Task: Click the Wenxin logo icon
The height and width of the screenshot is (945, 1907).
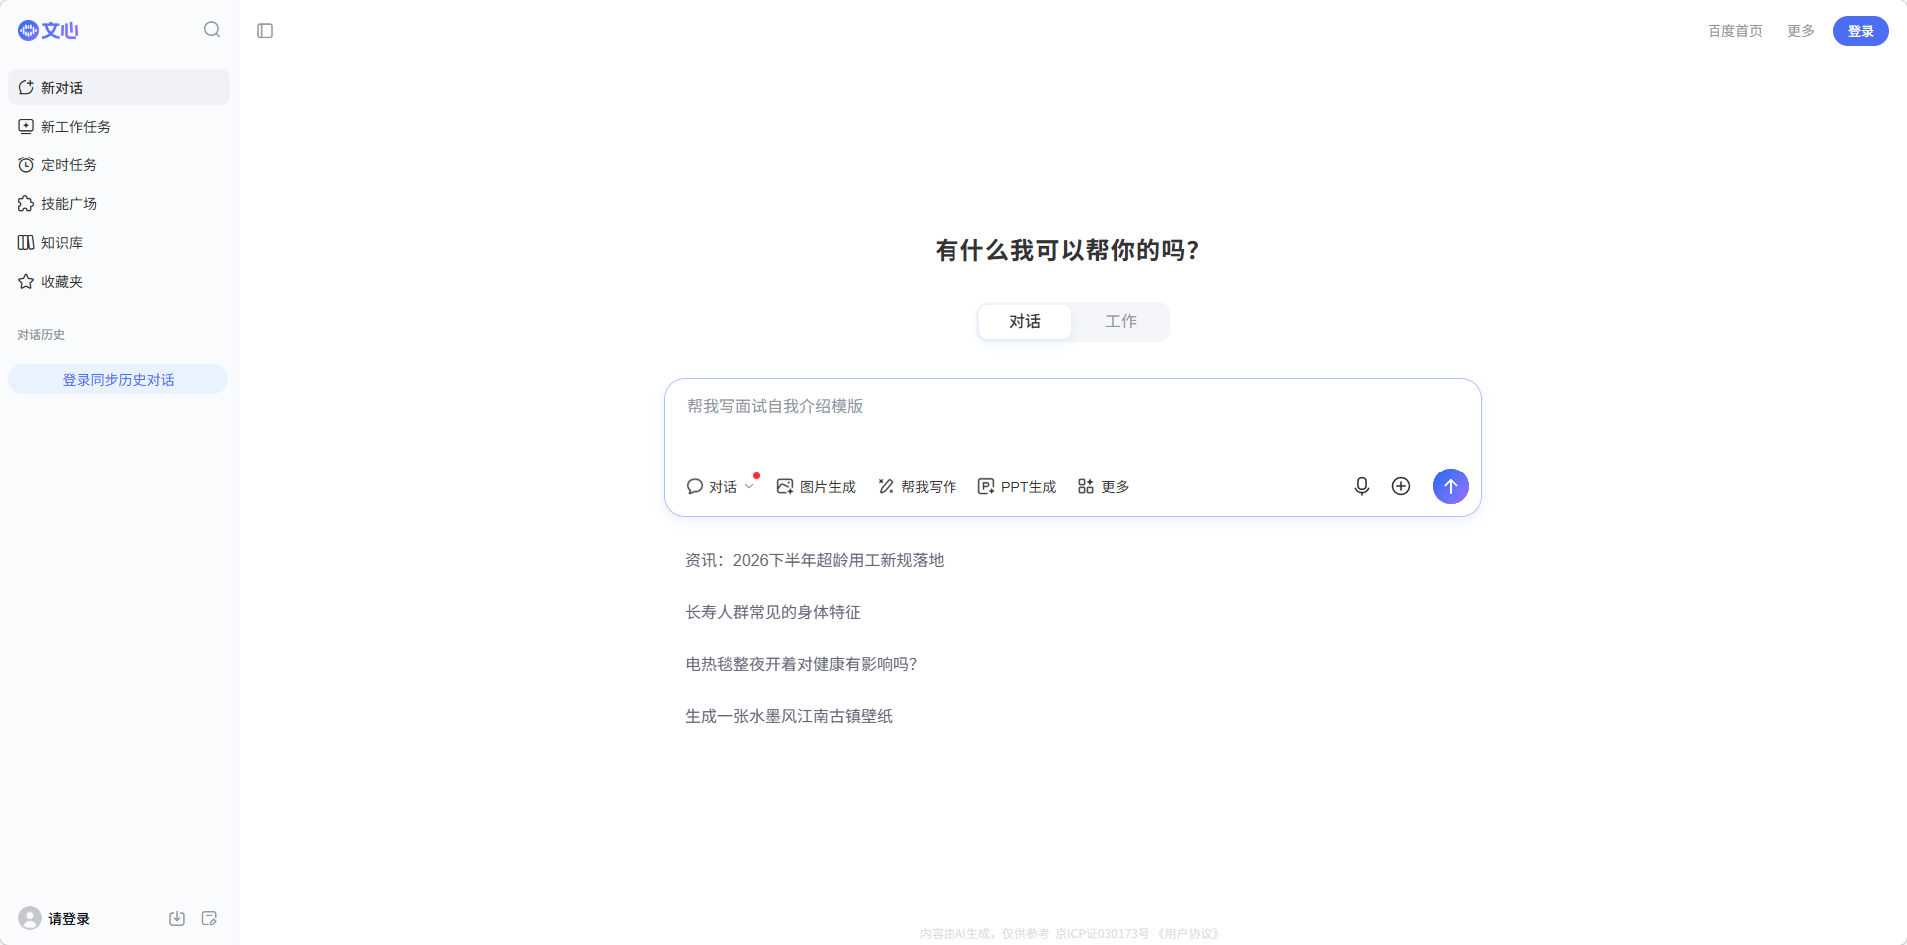Action: pyautogui.click(x=48, y=30)
